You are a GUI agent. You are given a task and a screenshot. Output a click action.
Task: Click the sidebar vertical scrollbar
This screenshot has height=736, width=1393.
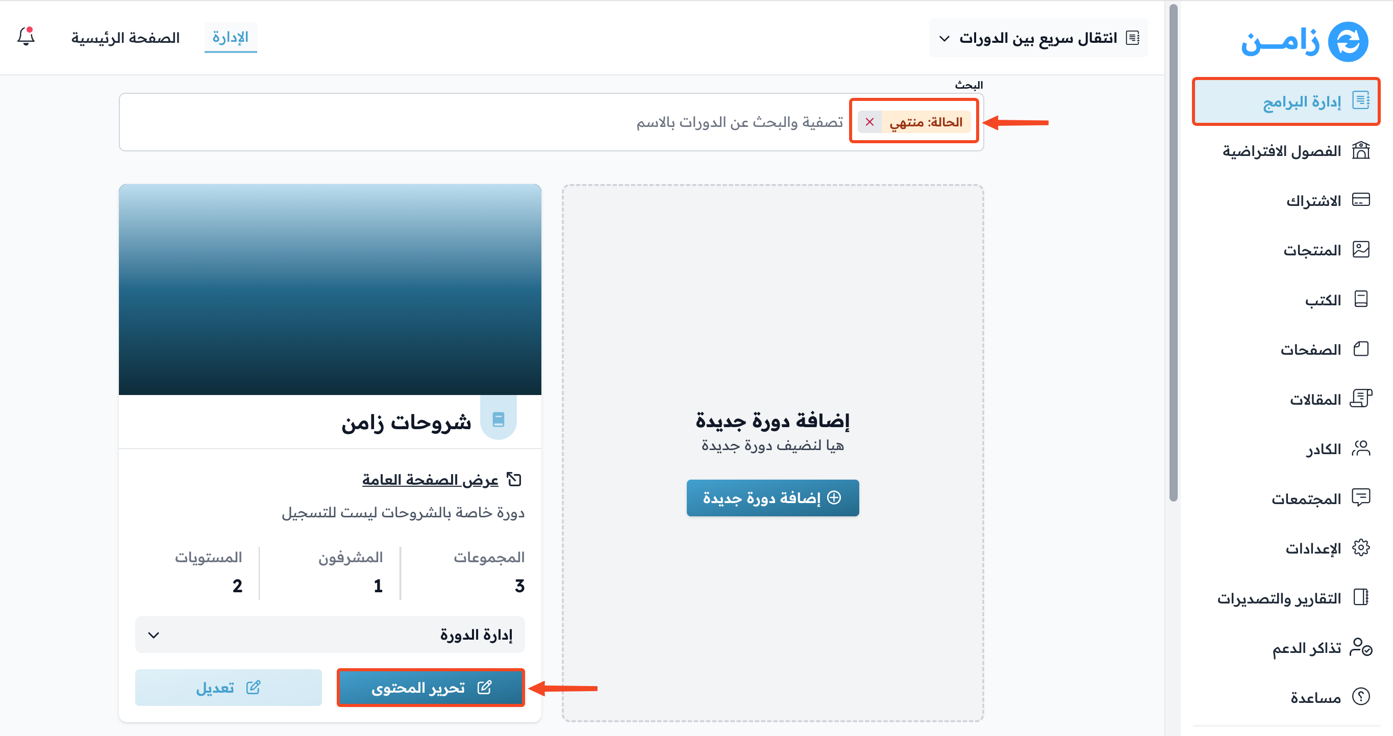[x=1173, y=254]
